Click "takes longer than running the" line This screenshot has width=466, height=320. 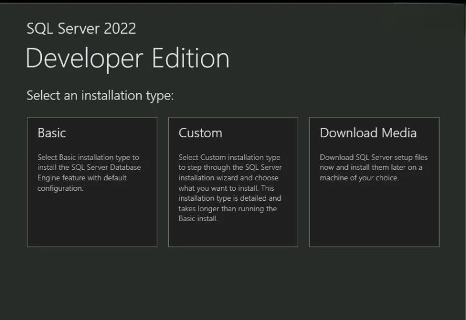(x=227, y=209)
